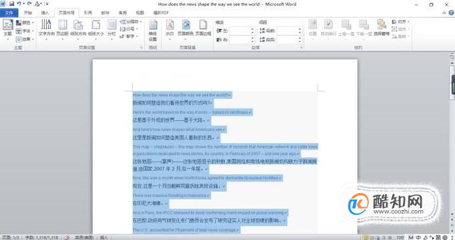Click the spacing before input field
Viewport: 455px width, 240px height.
point(288,31)
